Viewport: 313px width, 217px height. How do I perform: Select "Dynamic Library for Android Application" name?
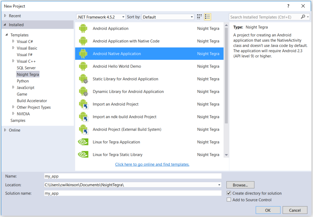pos(128,92)
